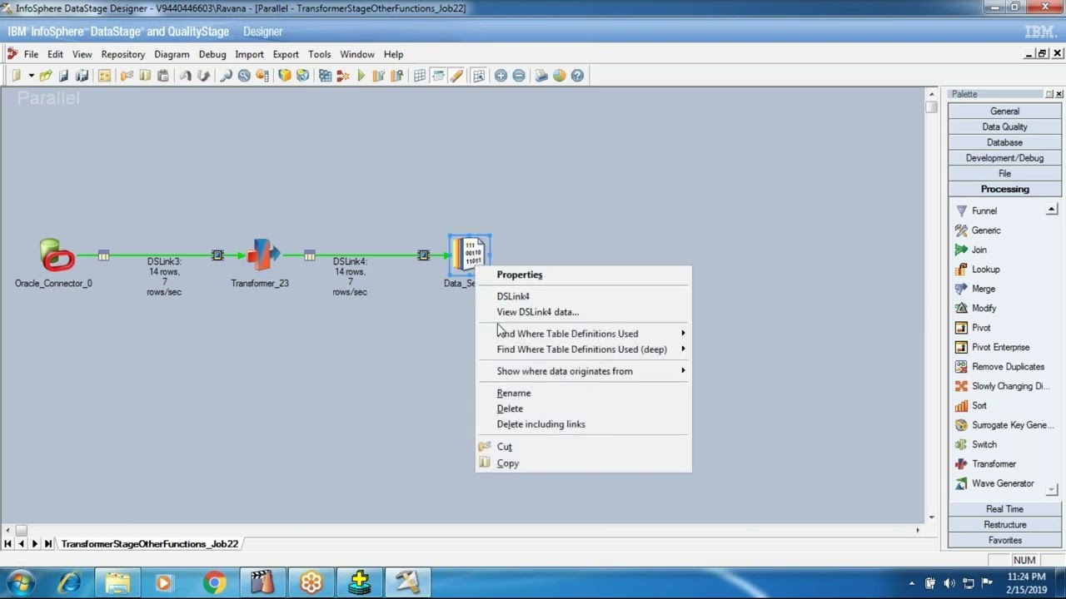The image size is (1066, 599).
Task: Click the Save job disk icon
Action: click(63, 76)
